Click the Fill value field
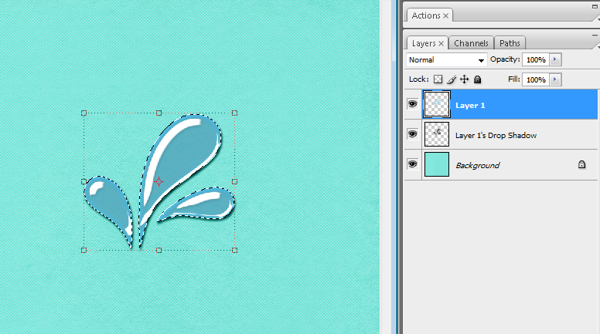 coord(536,79)
